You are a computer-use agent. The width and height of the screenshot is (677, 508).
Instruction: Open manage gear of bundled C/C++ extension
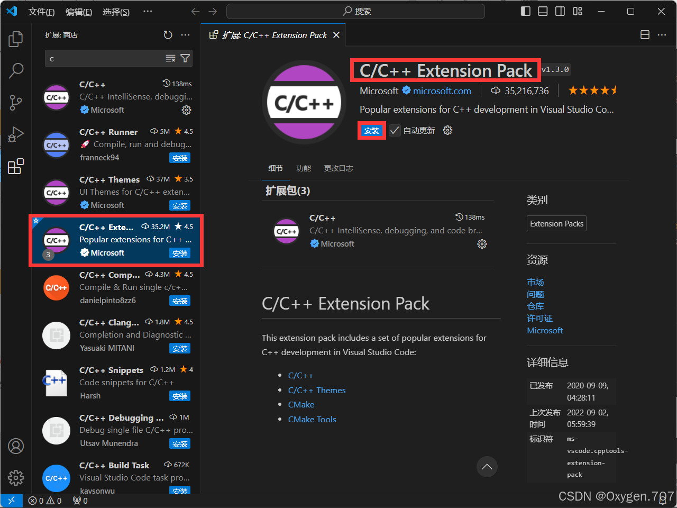482,244
